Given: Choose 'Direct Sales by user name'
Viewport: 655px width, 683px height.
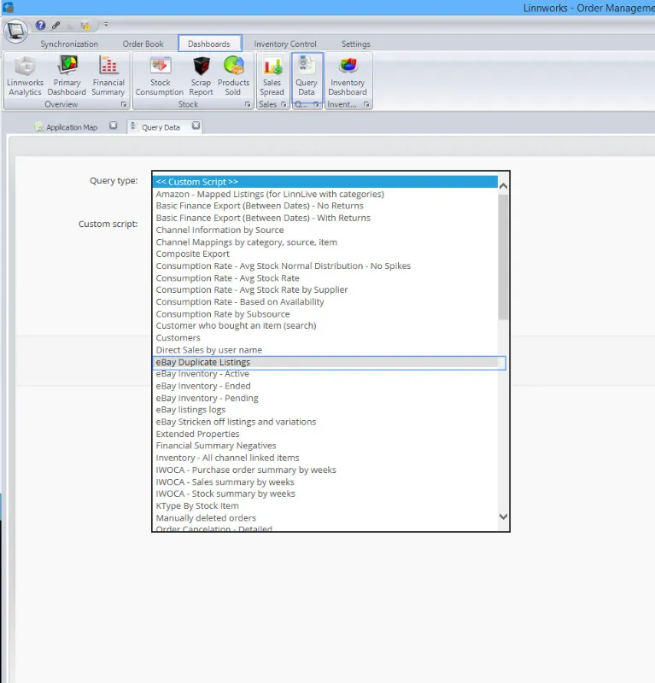Looking at the screenshot, I should pyautogui.click(x=325, y=350).
